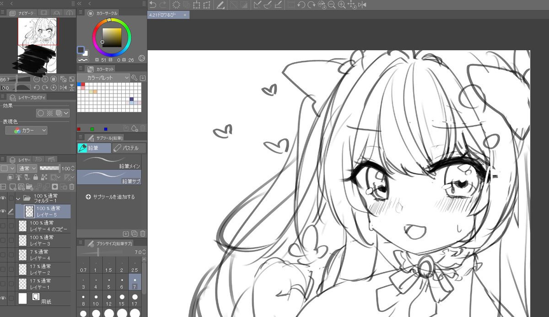Click the Flip horizontal icon in top toolbar

[362, 5]
